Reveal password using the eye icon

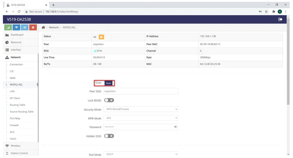(175, 127)
